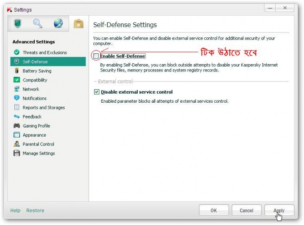Click the Reports and Storages document icon
Screen dimensions: 304x225
(17, 107)
